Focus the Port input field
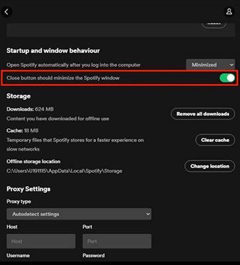The image size is (240, 265). (x=117, y=241)
